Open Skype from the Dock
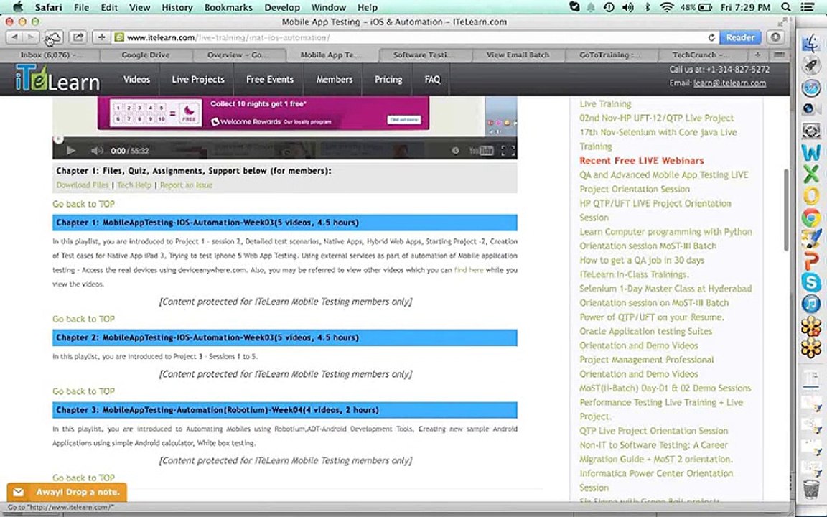The height and width of the screenshot is (517, 827). point(811,282)
